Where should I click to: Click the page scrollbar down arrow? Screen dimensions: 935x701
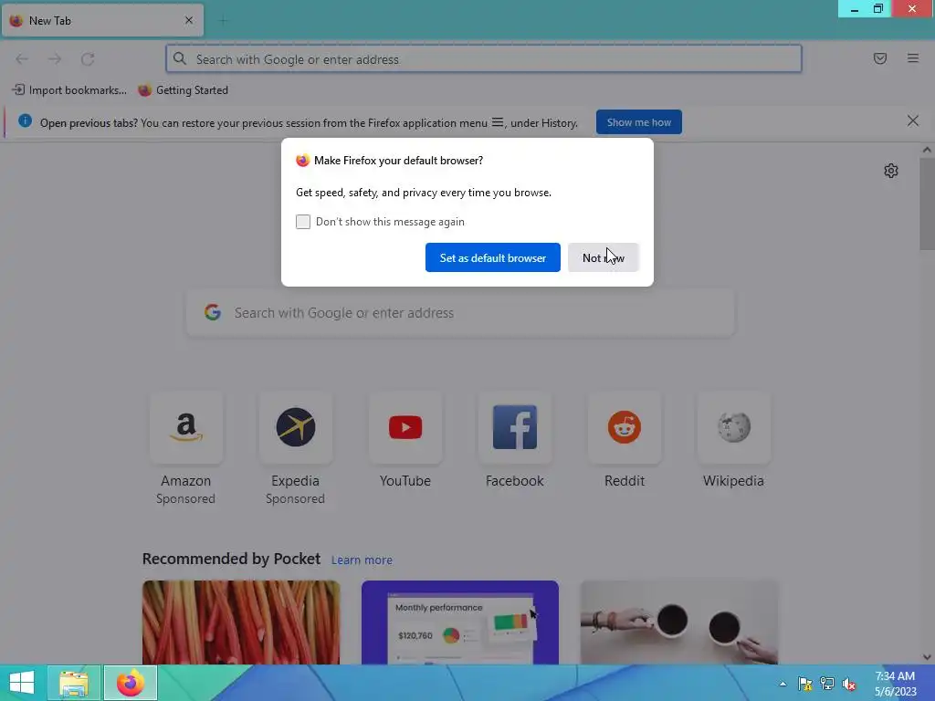(927, 657)
